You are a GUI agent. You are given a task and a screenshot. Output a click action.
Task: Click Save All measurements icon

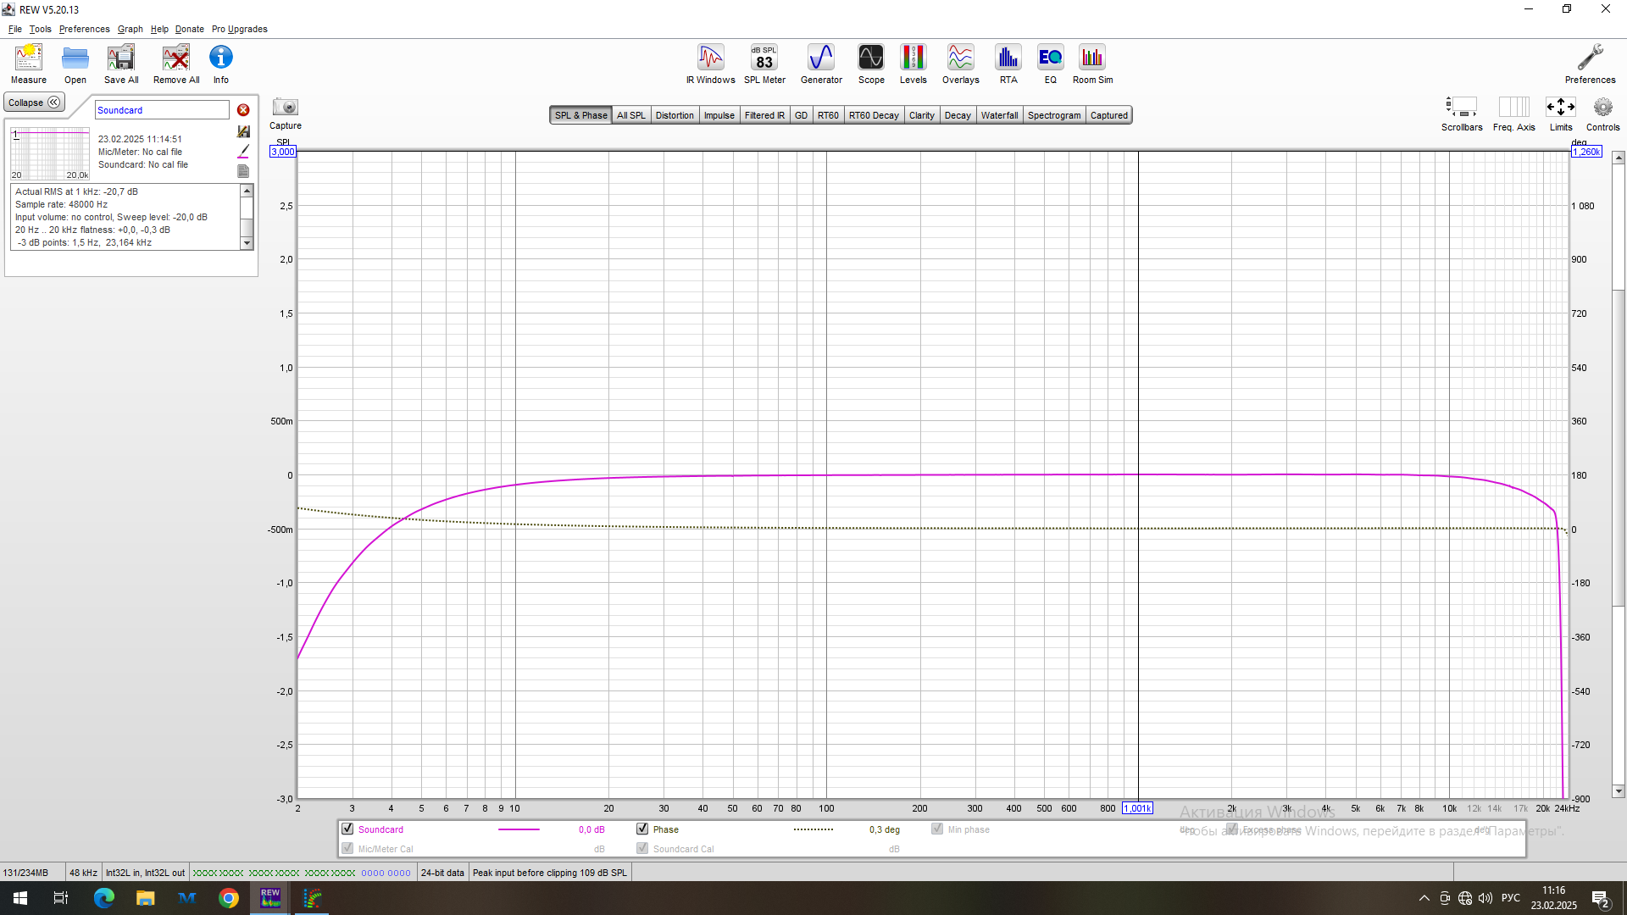[x=121, y=64]
